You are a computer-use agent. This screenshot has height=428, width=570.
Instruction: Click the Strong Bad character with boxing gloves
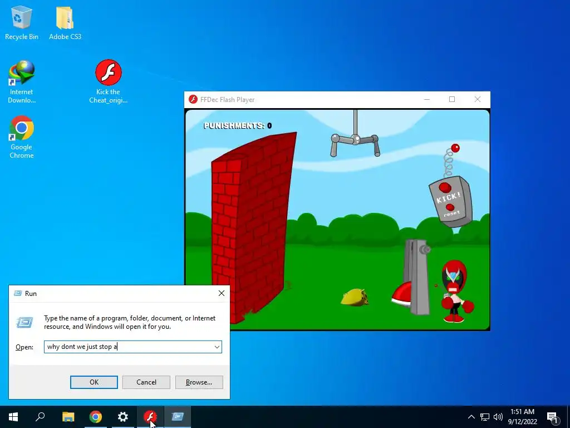pyautogui.click(x=455, y=291)
